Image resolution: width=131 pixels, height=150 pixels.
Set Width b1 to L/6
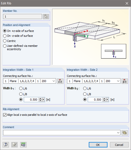[23, 89]
